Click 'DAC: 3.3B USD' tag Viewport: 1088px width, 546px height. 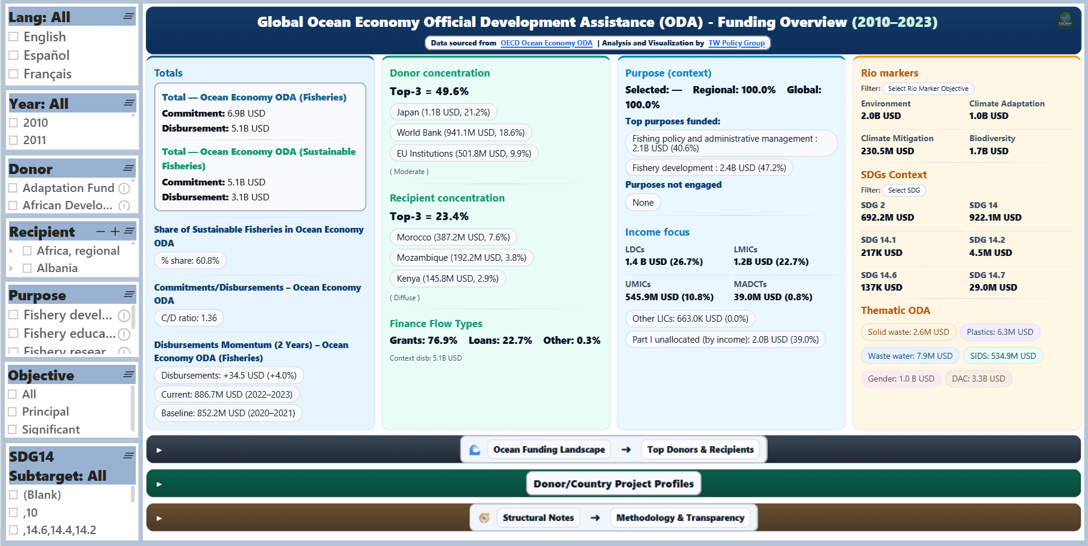[979, 379]
